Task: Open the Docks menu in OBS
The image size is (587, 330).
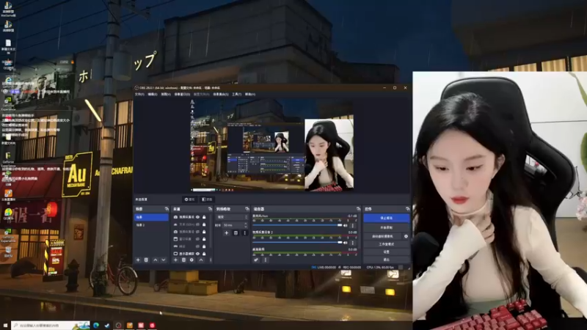Action: (x=182, y=95)
